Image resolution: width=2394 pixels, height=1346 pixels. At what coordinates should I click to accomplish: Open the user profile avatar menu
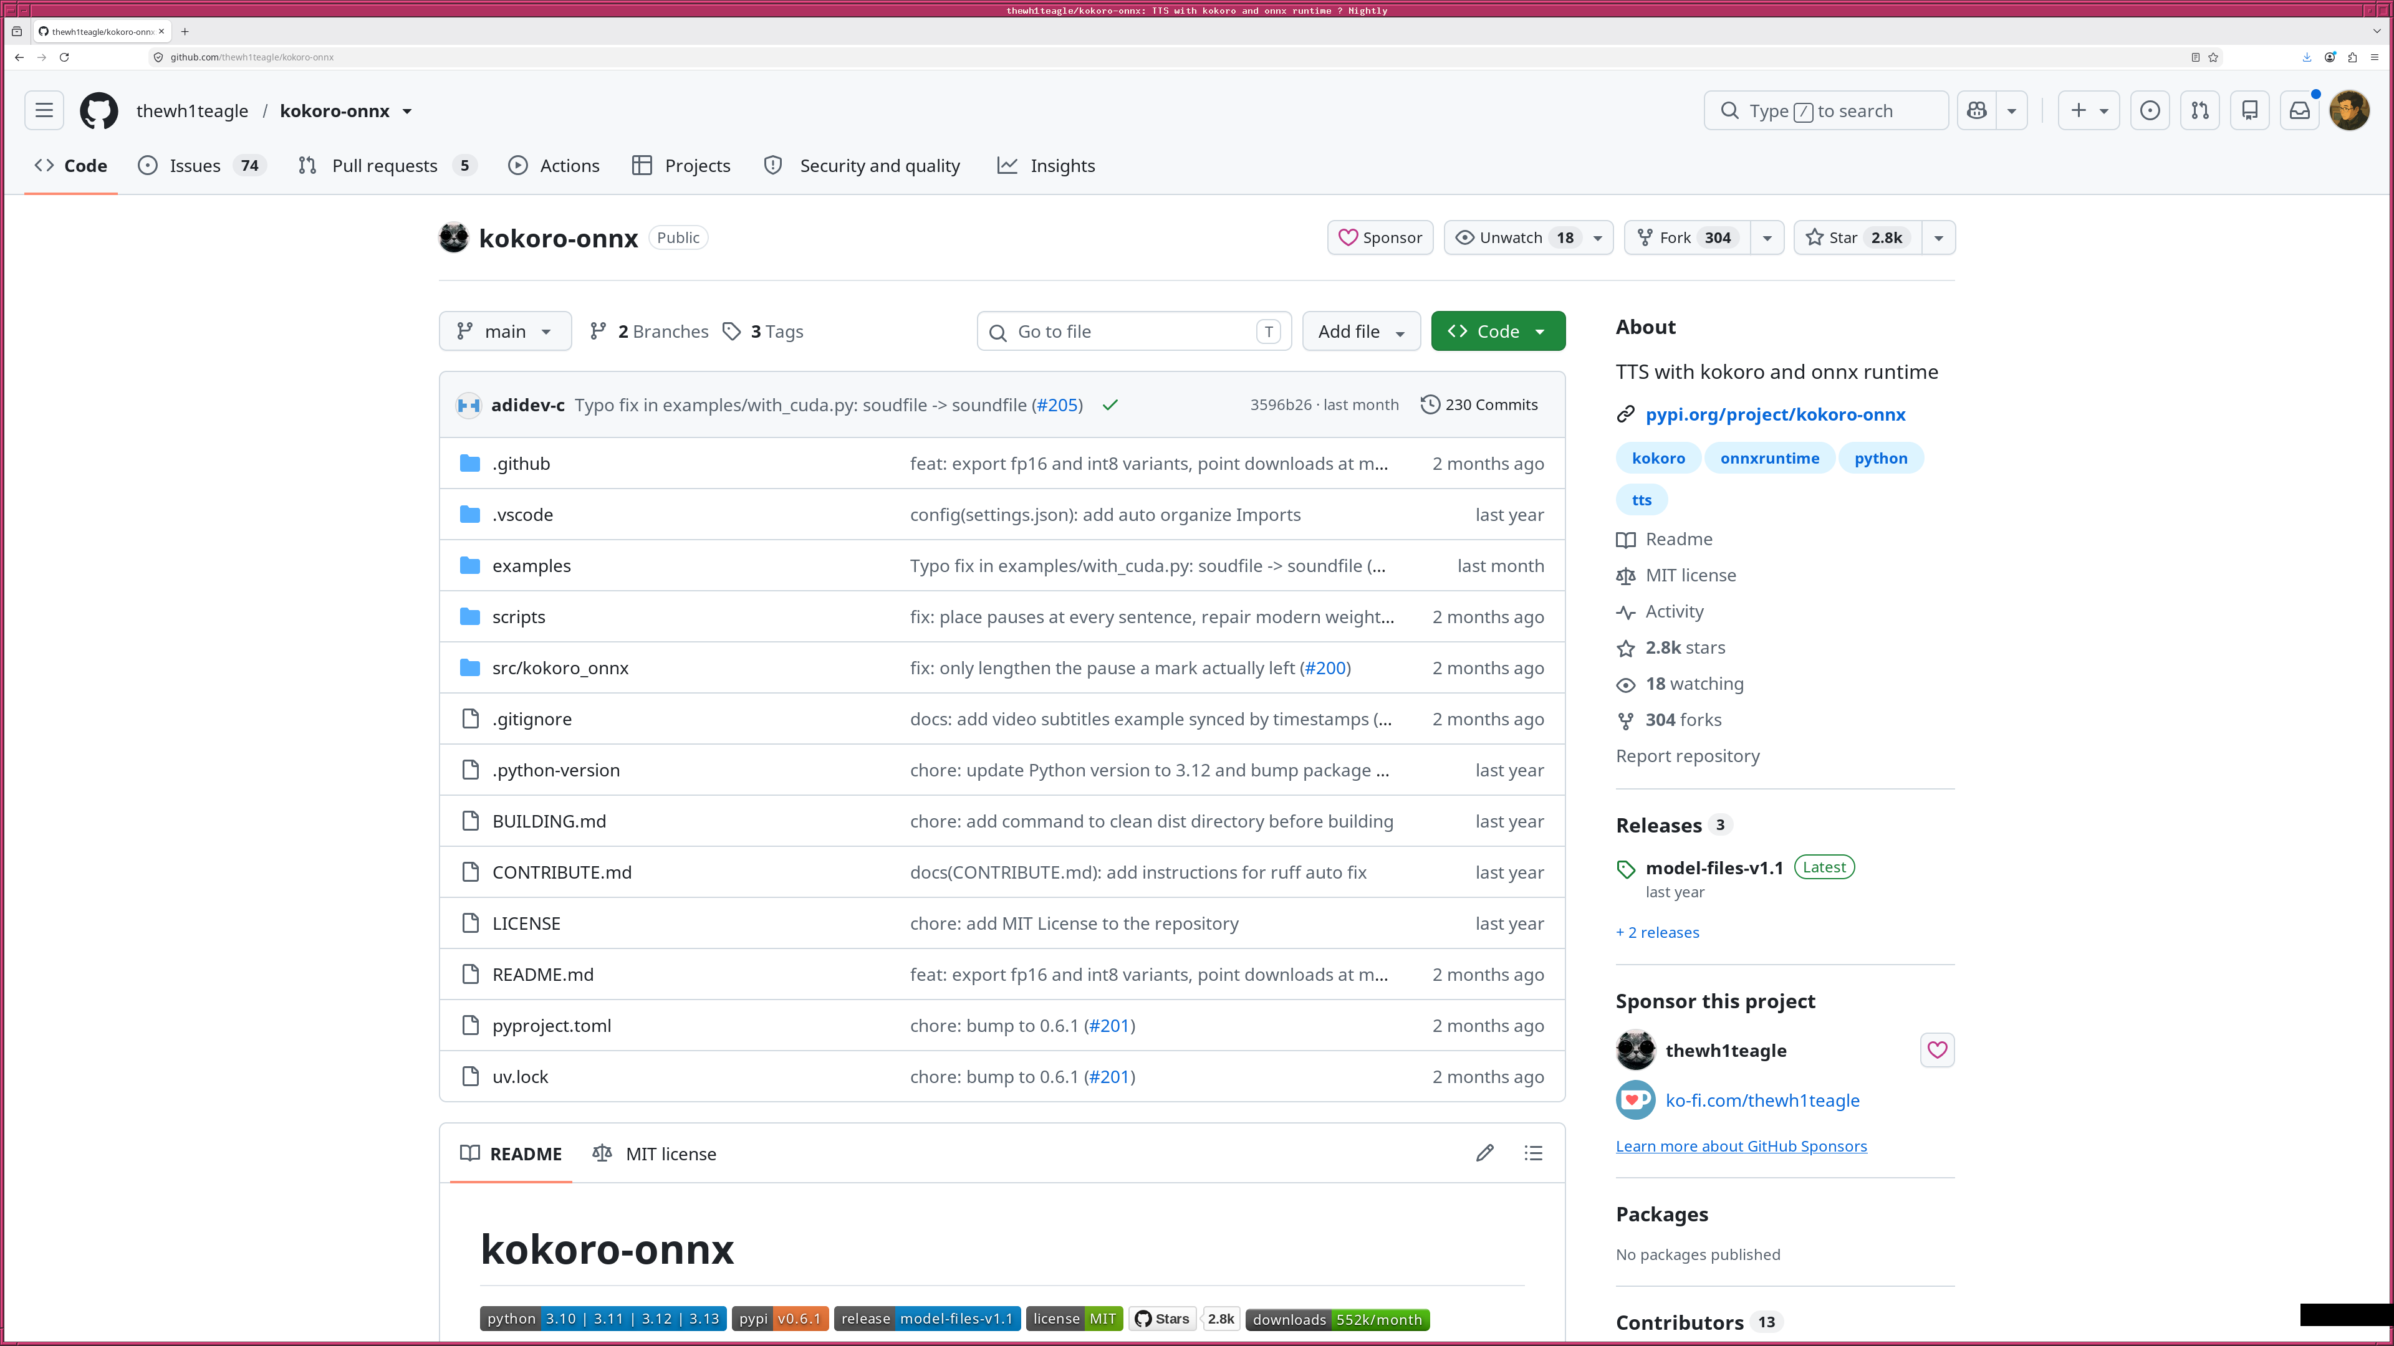coord(2349,110)
